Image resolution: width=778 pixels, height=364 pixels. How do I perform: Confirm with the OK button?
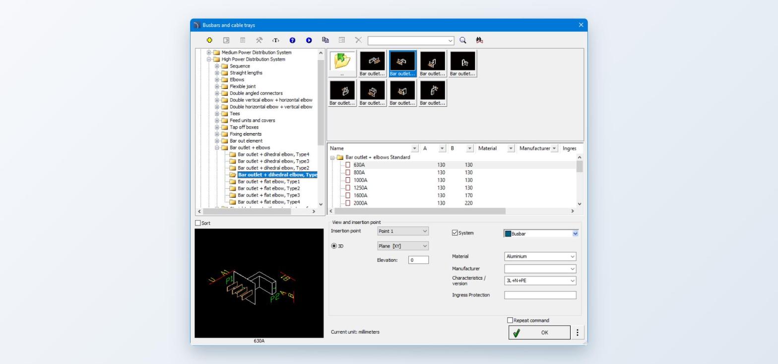coord(539,333)
